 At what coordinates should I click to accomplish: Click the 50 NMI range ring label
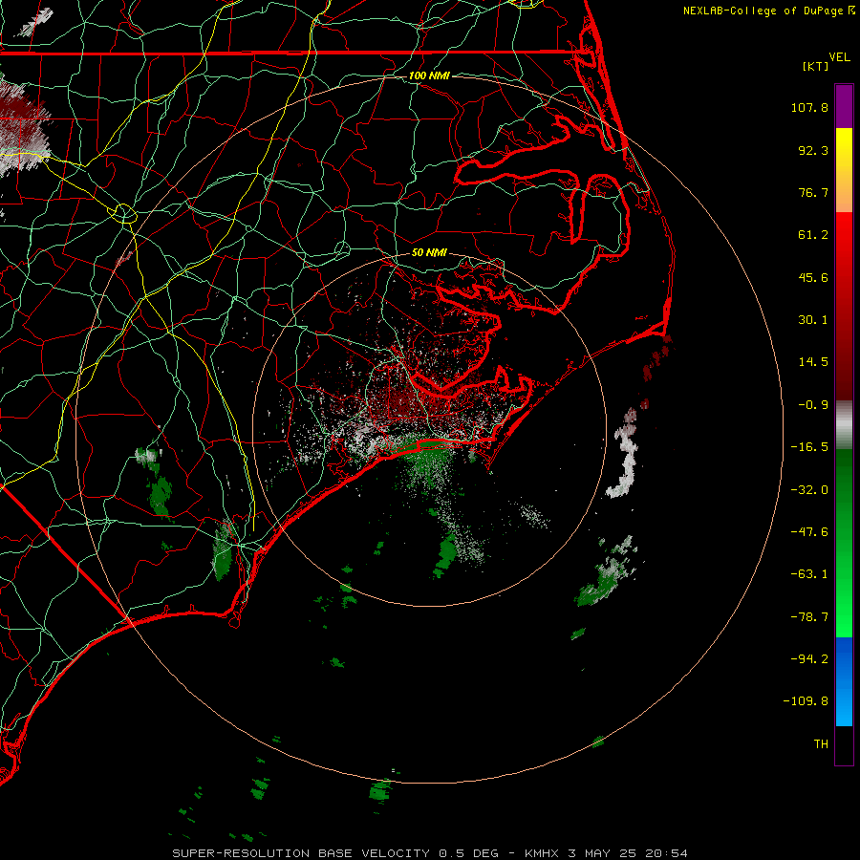point(429,252)
